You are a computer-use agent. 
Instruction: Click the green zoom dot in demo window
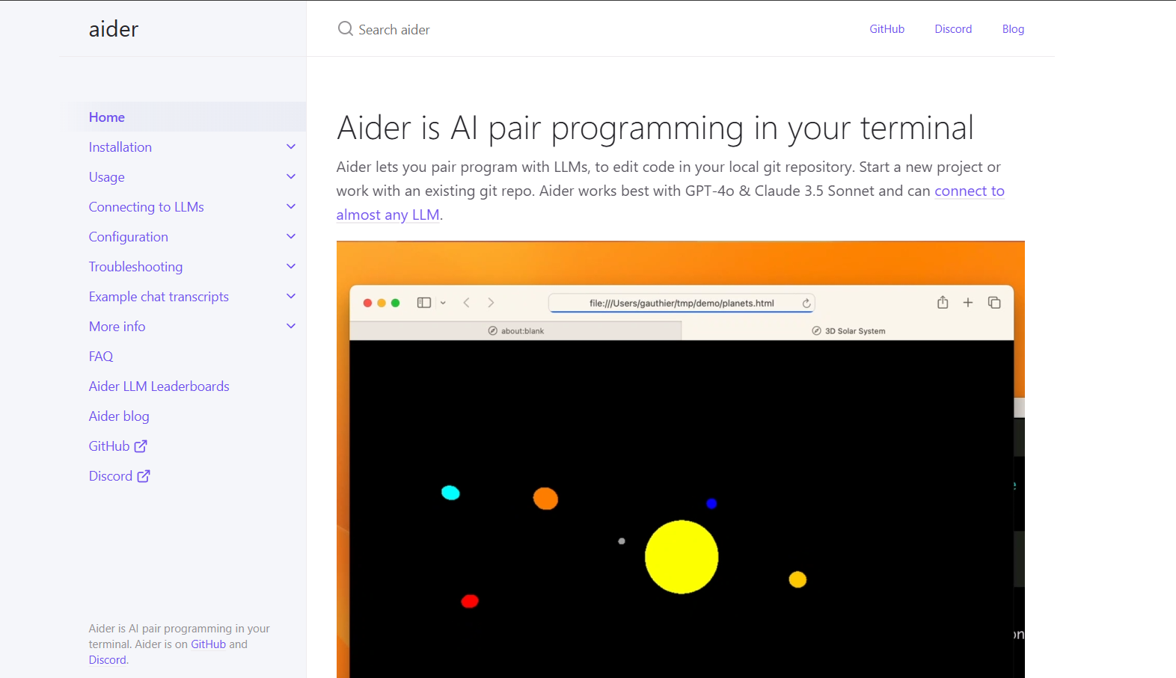tap(396, 303)
